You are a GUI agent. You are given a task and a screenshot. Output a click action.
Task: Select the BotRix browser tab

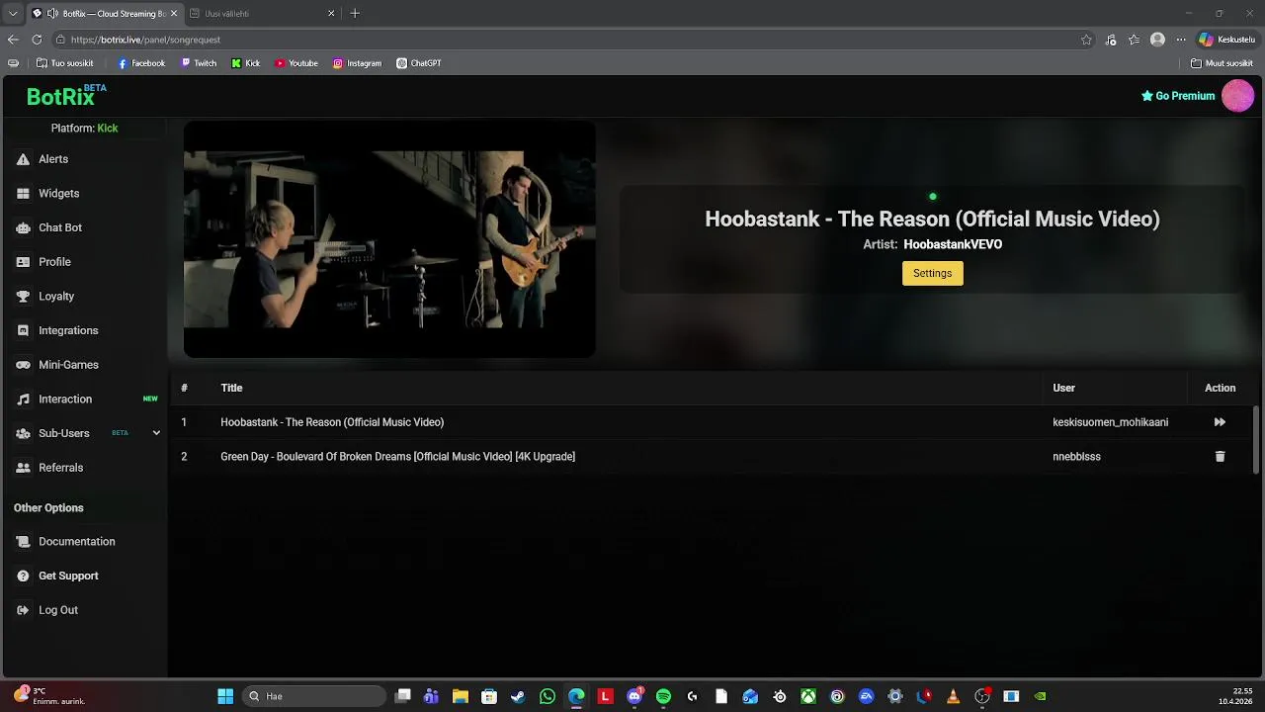[104, 14]
